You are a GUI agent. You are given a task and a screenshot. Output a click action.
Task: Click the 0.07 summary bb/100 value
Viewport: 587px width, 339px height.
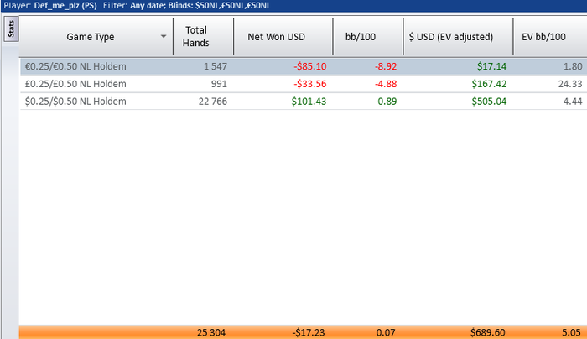[386, 332]
